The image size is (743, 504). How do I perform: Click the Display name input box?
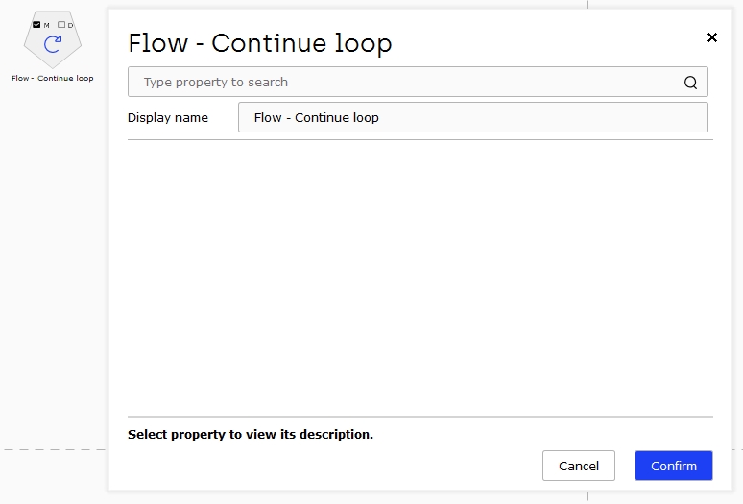point(473,117)
